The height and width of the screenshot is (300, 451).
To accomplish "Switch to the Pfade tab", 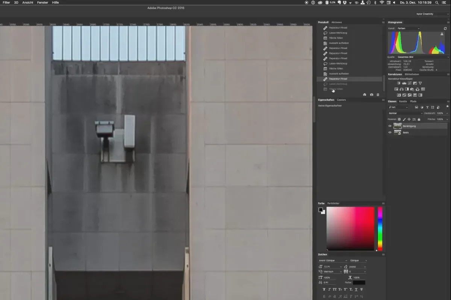I will pyautogui.click(x=413, y=101).
